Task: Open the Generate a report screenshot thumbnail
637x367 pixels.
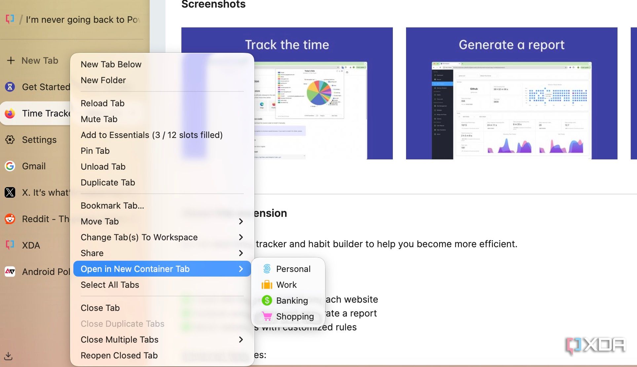Action: pos(511,93)
